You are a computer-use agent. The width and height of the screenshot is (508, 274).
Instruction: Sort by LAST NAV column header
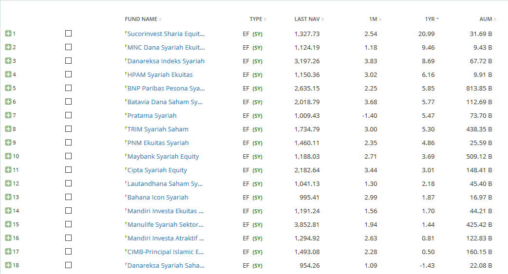(x=307, y=19)
